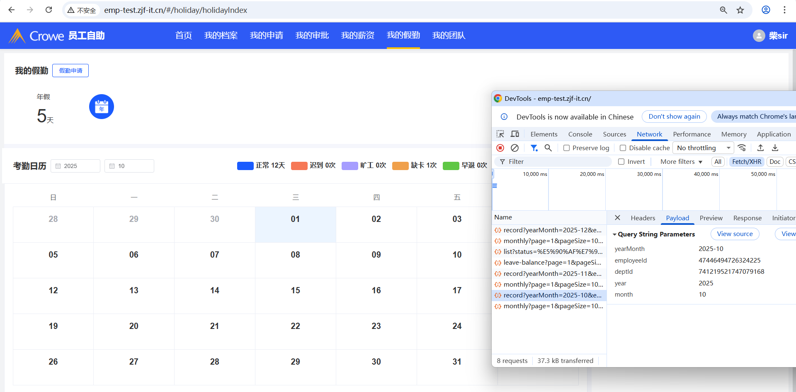
Task: Click the blue annual leave calendar icon
Action: [x=102, y=107]
